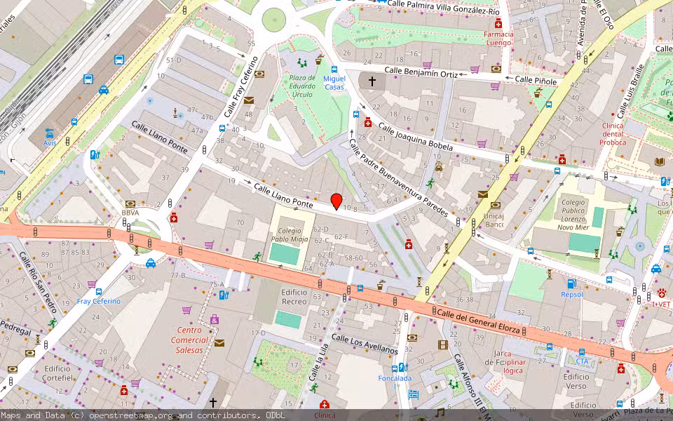Click the Calle Joaquina Bobela street label
This screenshot has height=421, width=673.
(x=416, y=138)
